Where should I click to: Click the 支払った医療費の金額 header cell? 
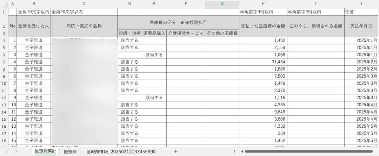[263, 26]
